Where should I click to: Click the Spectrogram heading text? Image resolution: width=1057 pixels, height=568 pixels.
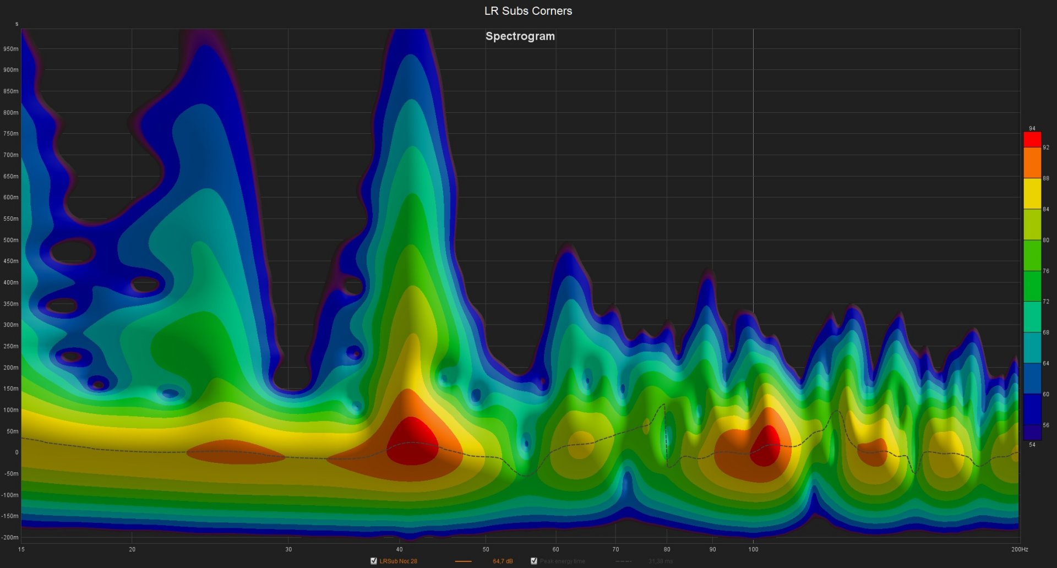[520, 36]
